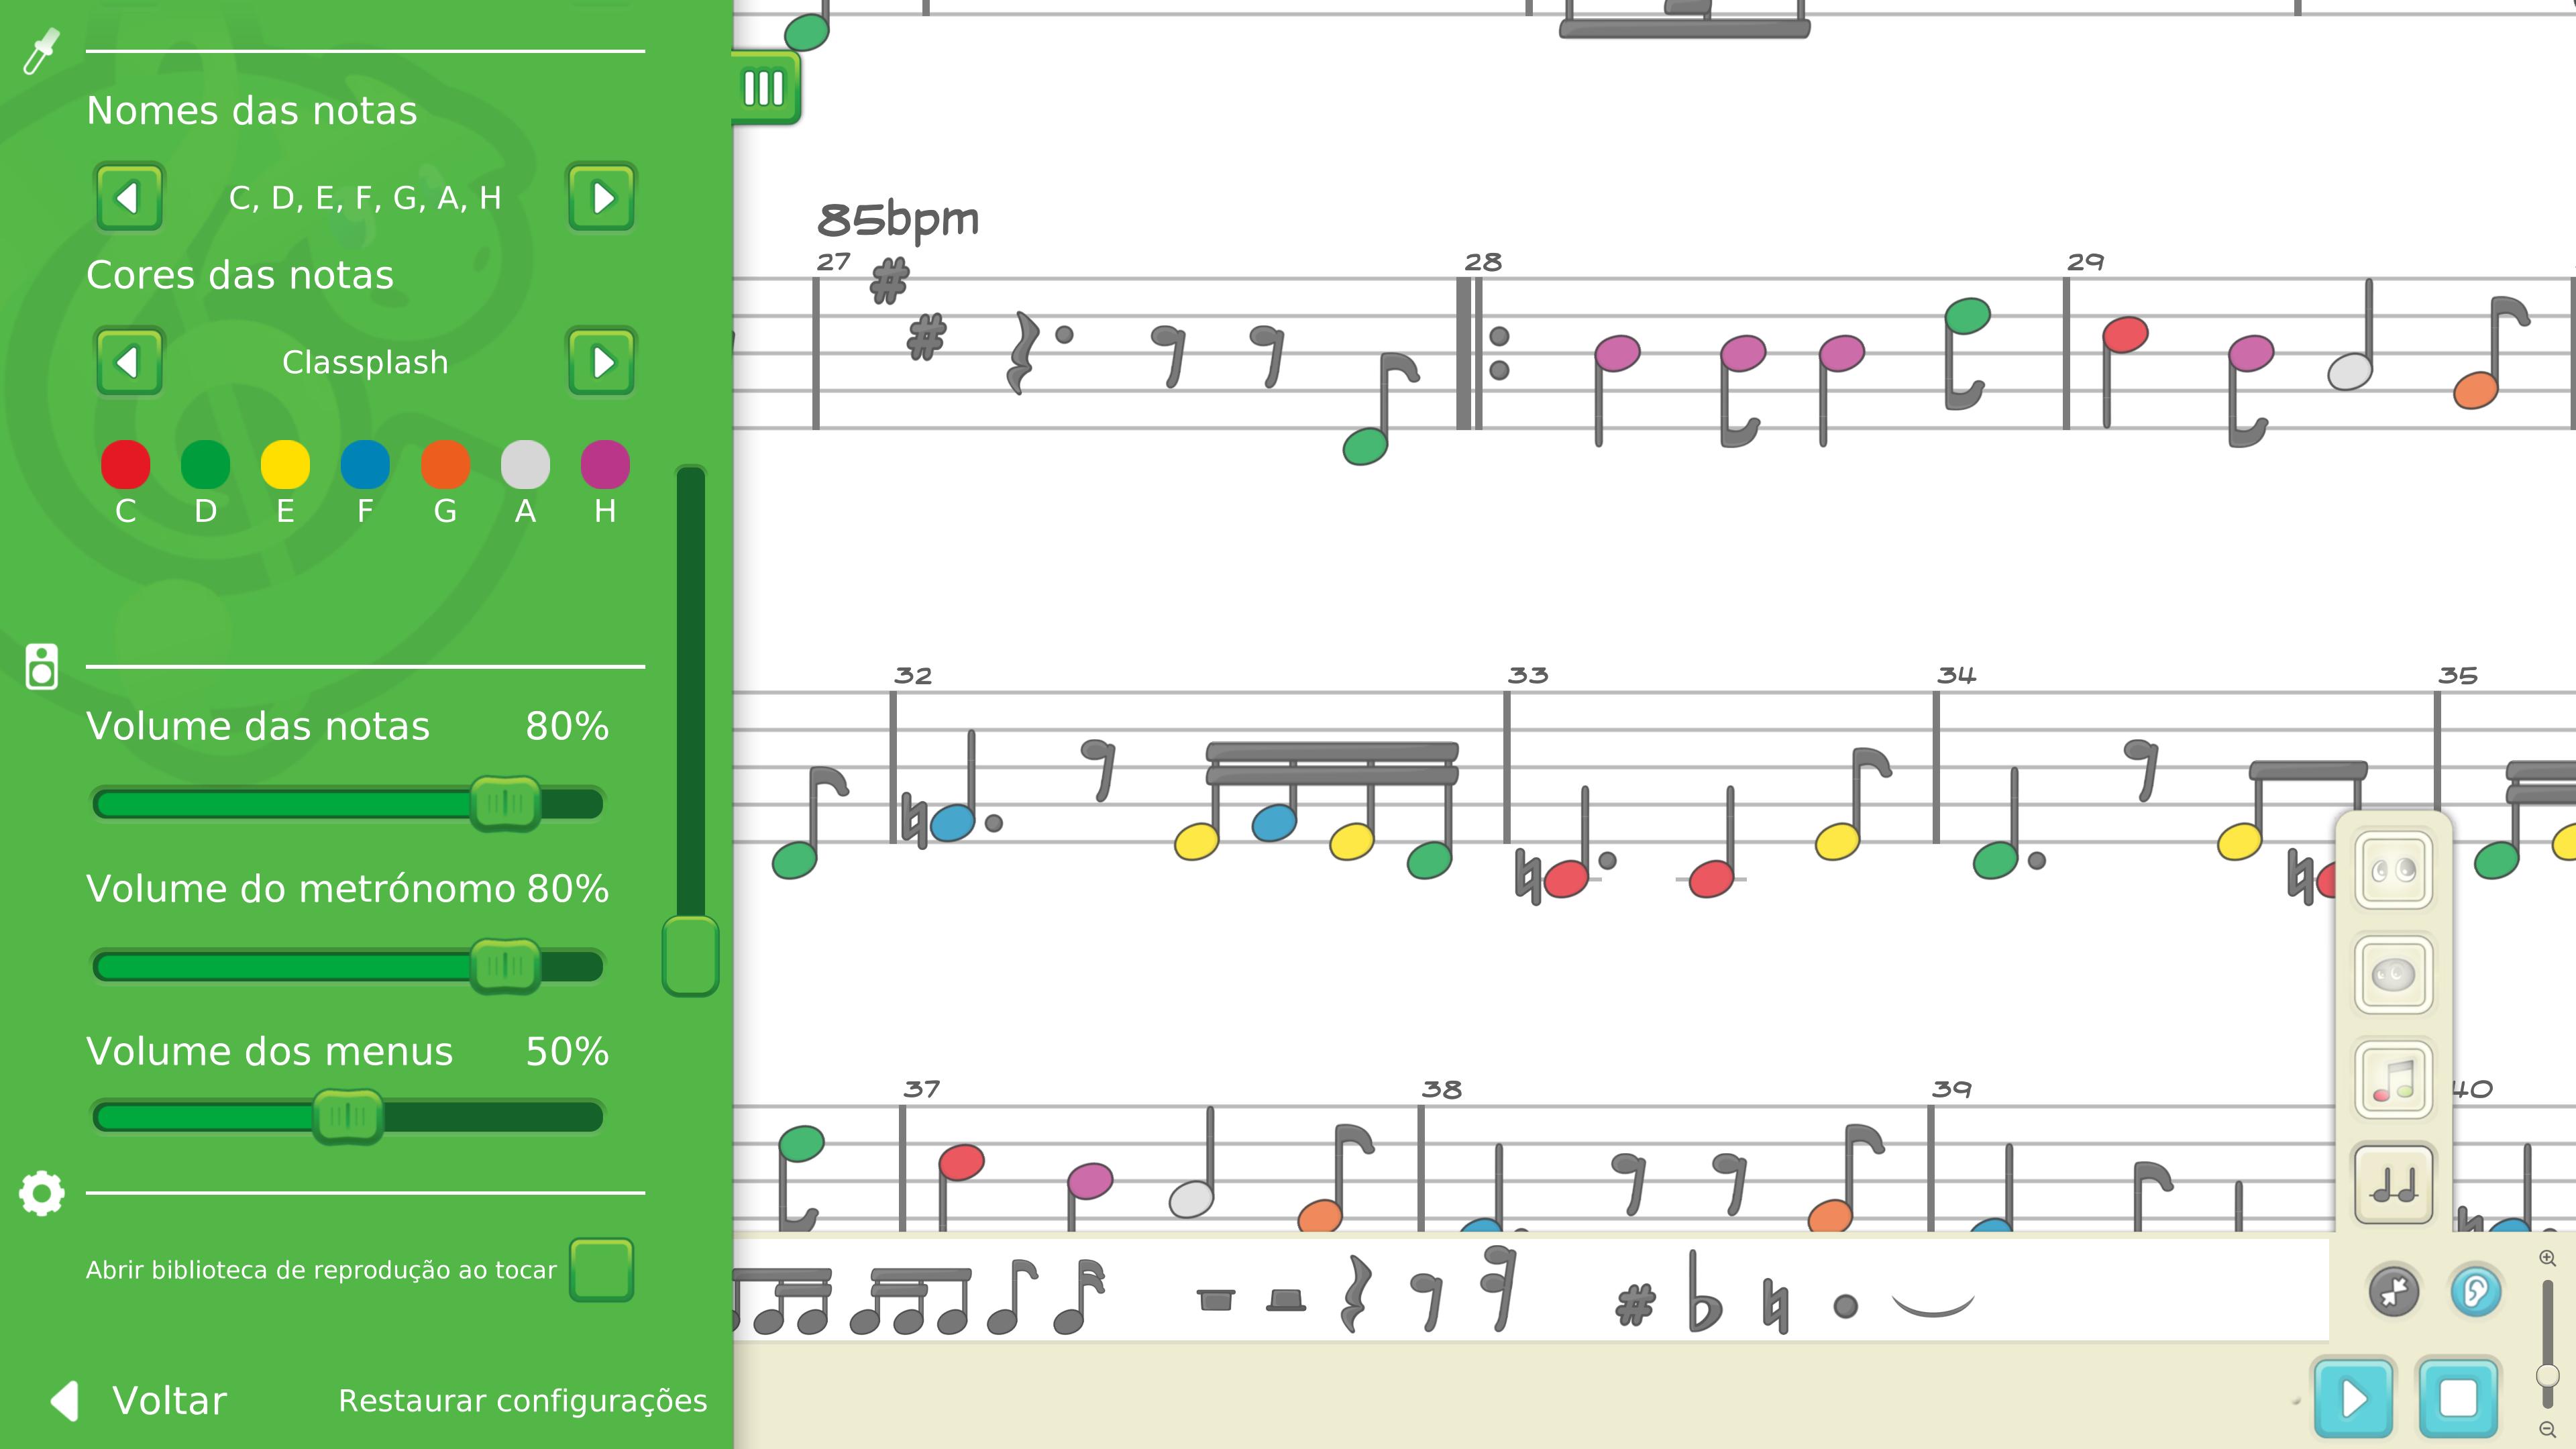Adjust the 'Volume dos menus' slider handle

click(348, 1116)
